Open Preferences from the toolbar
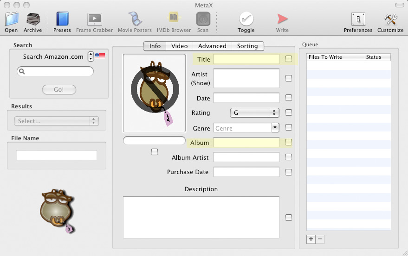The height and width of the screenshot is (256, 408). (358, 19)
